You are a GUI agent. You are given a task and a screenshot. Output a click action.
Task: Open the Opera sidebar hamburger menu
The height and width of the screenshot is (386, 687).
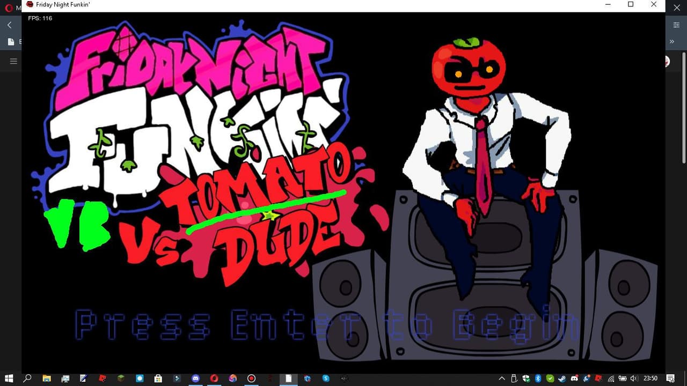13,61
